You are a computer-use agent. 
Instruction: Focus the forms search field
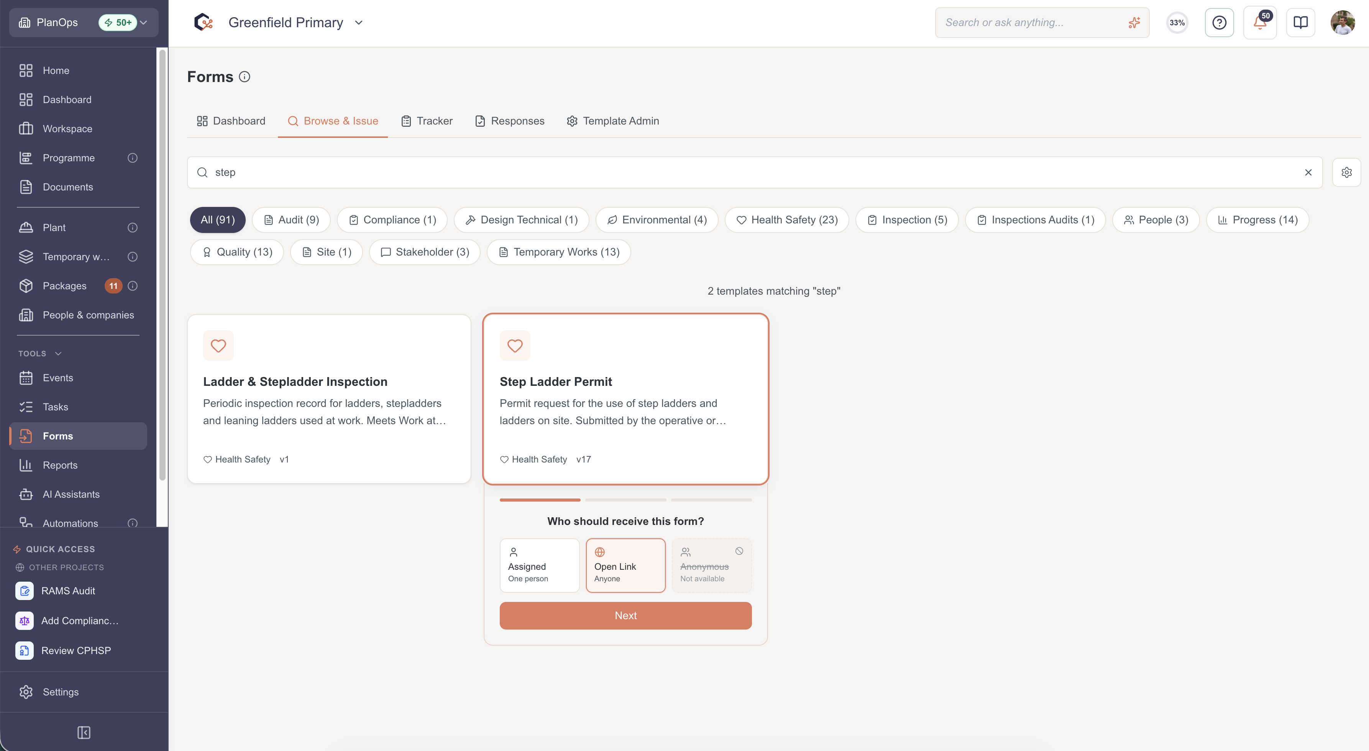[755, 172]
